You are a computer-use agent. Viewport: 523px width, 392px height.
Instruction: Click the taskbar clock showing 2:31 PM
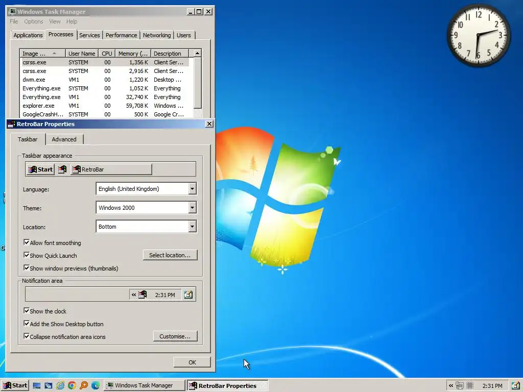[x=492, y=386]
